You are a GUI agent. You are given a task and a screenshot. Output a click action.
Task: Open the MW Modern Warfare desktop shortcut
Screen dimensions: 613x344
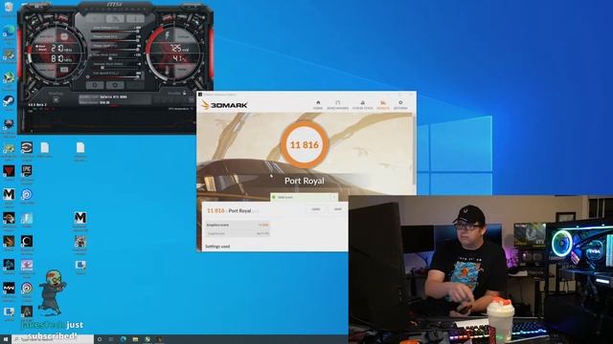click(9, 288)
